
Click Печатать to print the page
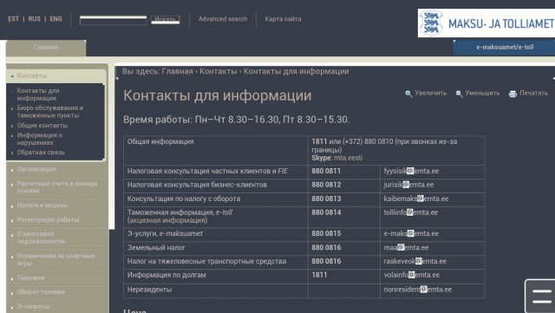point(534,93)
